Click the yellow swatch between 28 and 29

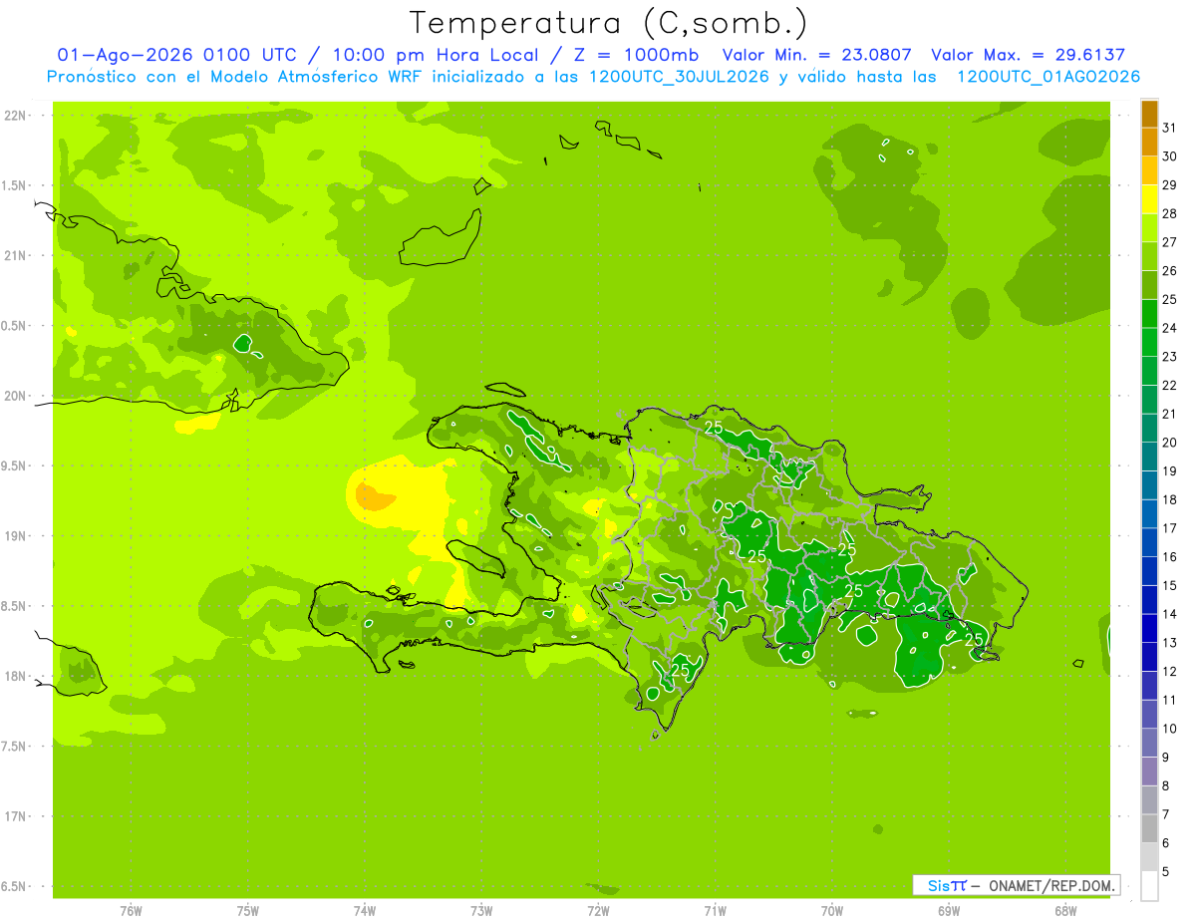(1149, 199)
